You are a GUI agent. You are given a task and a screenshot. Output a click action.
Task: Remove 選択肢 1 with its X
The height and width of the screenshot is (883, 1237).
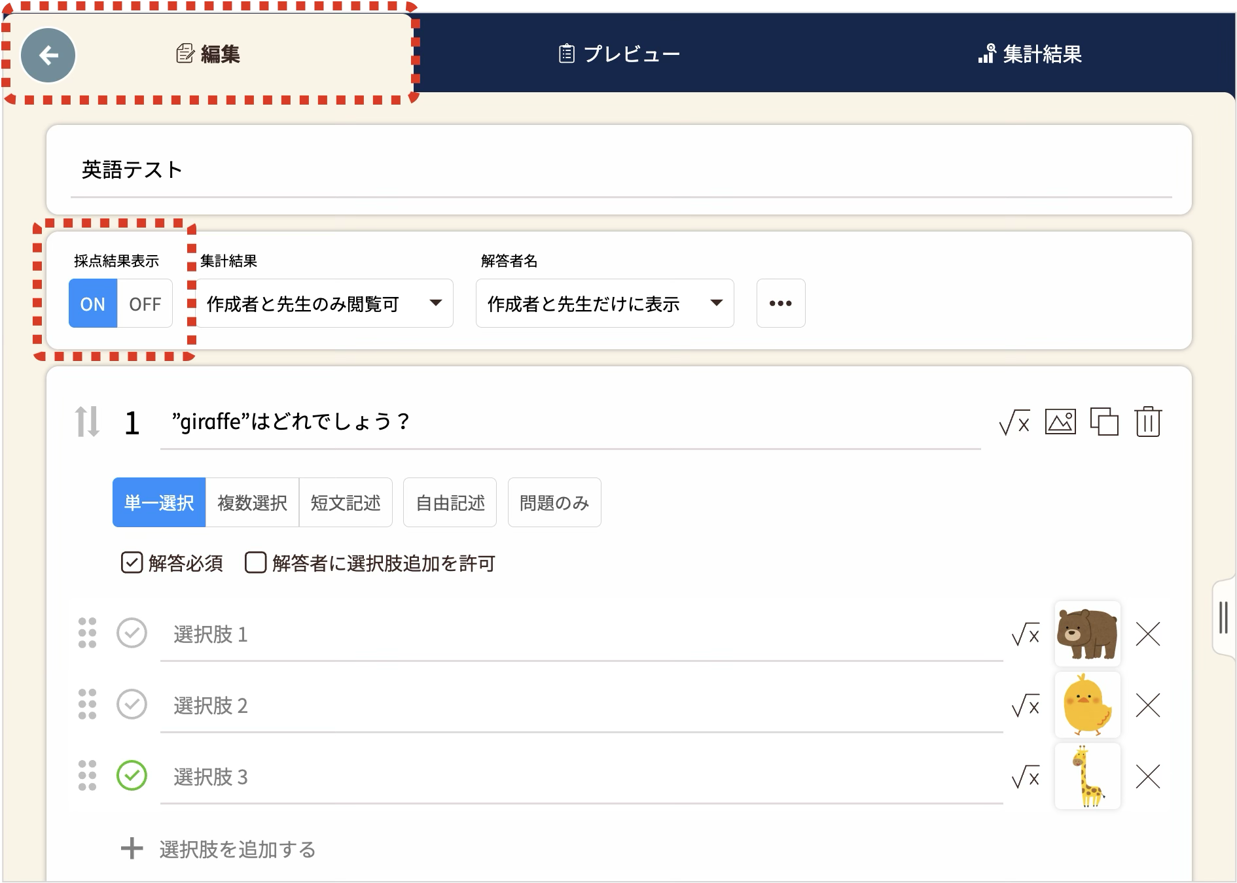tap(1148, 634)
